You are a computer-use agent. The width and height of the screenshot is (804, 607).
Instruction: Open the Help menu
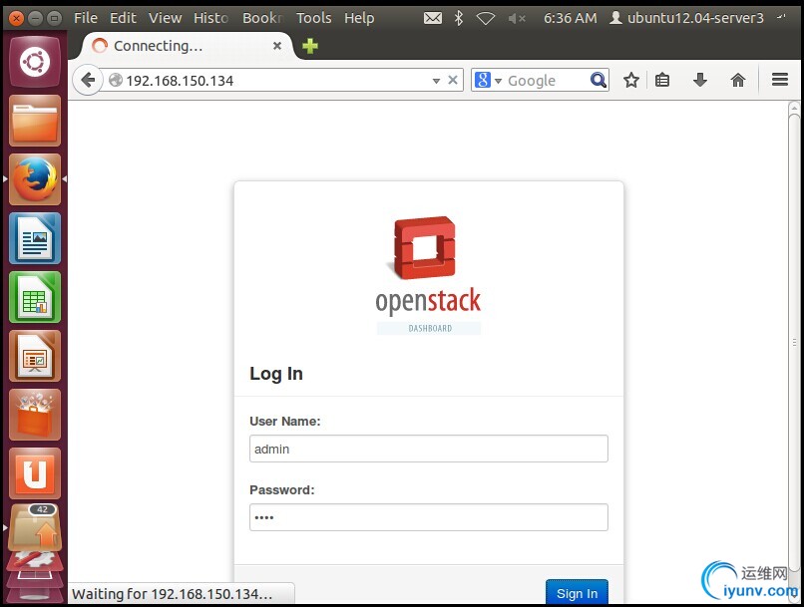(x=359, y=19)
